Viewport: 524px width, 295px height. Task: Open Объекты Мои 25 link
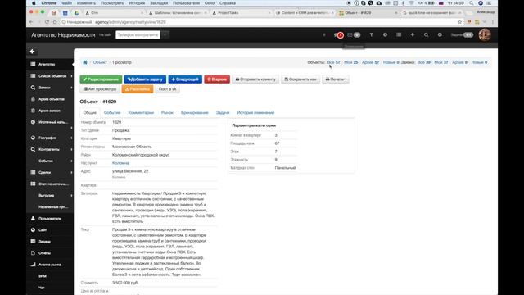[351, 62]
